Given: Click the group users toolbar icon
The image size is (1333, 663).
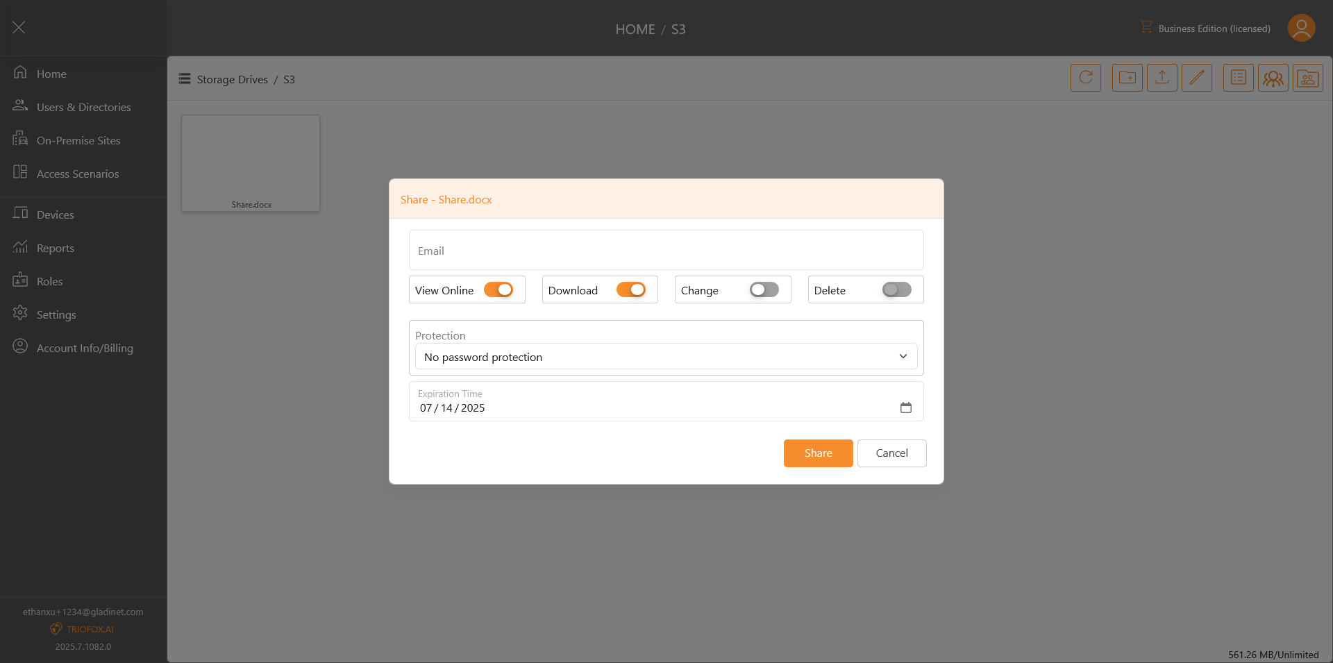Looking at the screenshot, I should point(1273,78).
